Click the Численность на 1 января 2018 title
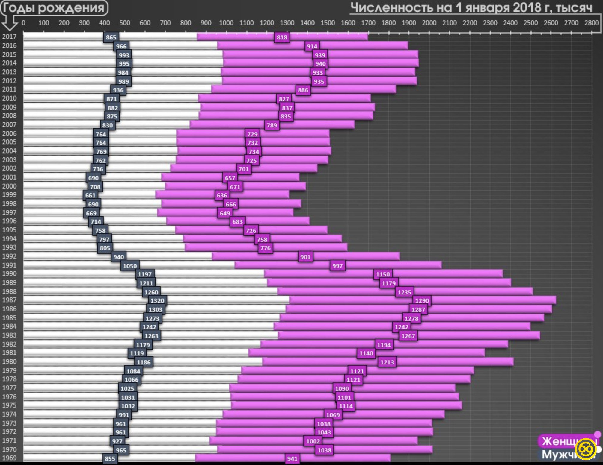Screen dimensions: 603x465 click(x=471, y=7)
